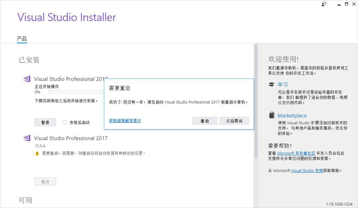Click the download progress bar at 0%

(x=76, y=92)
